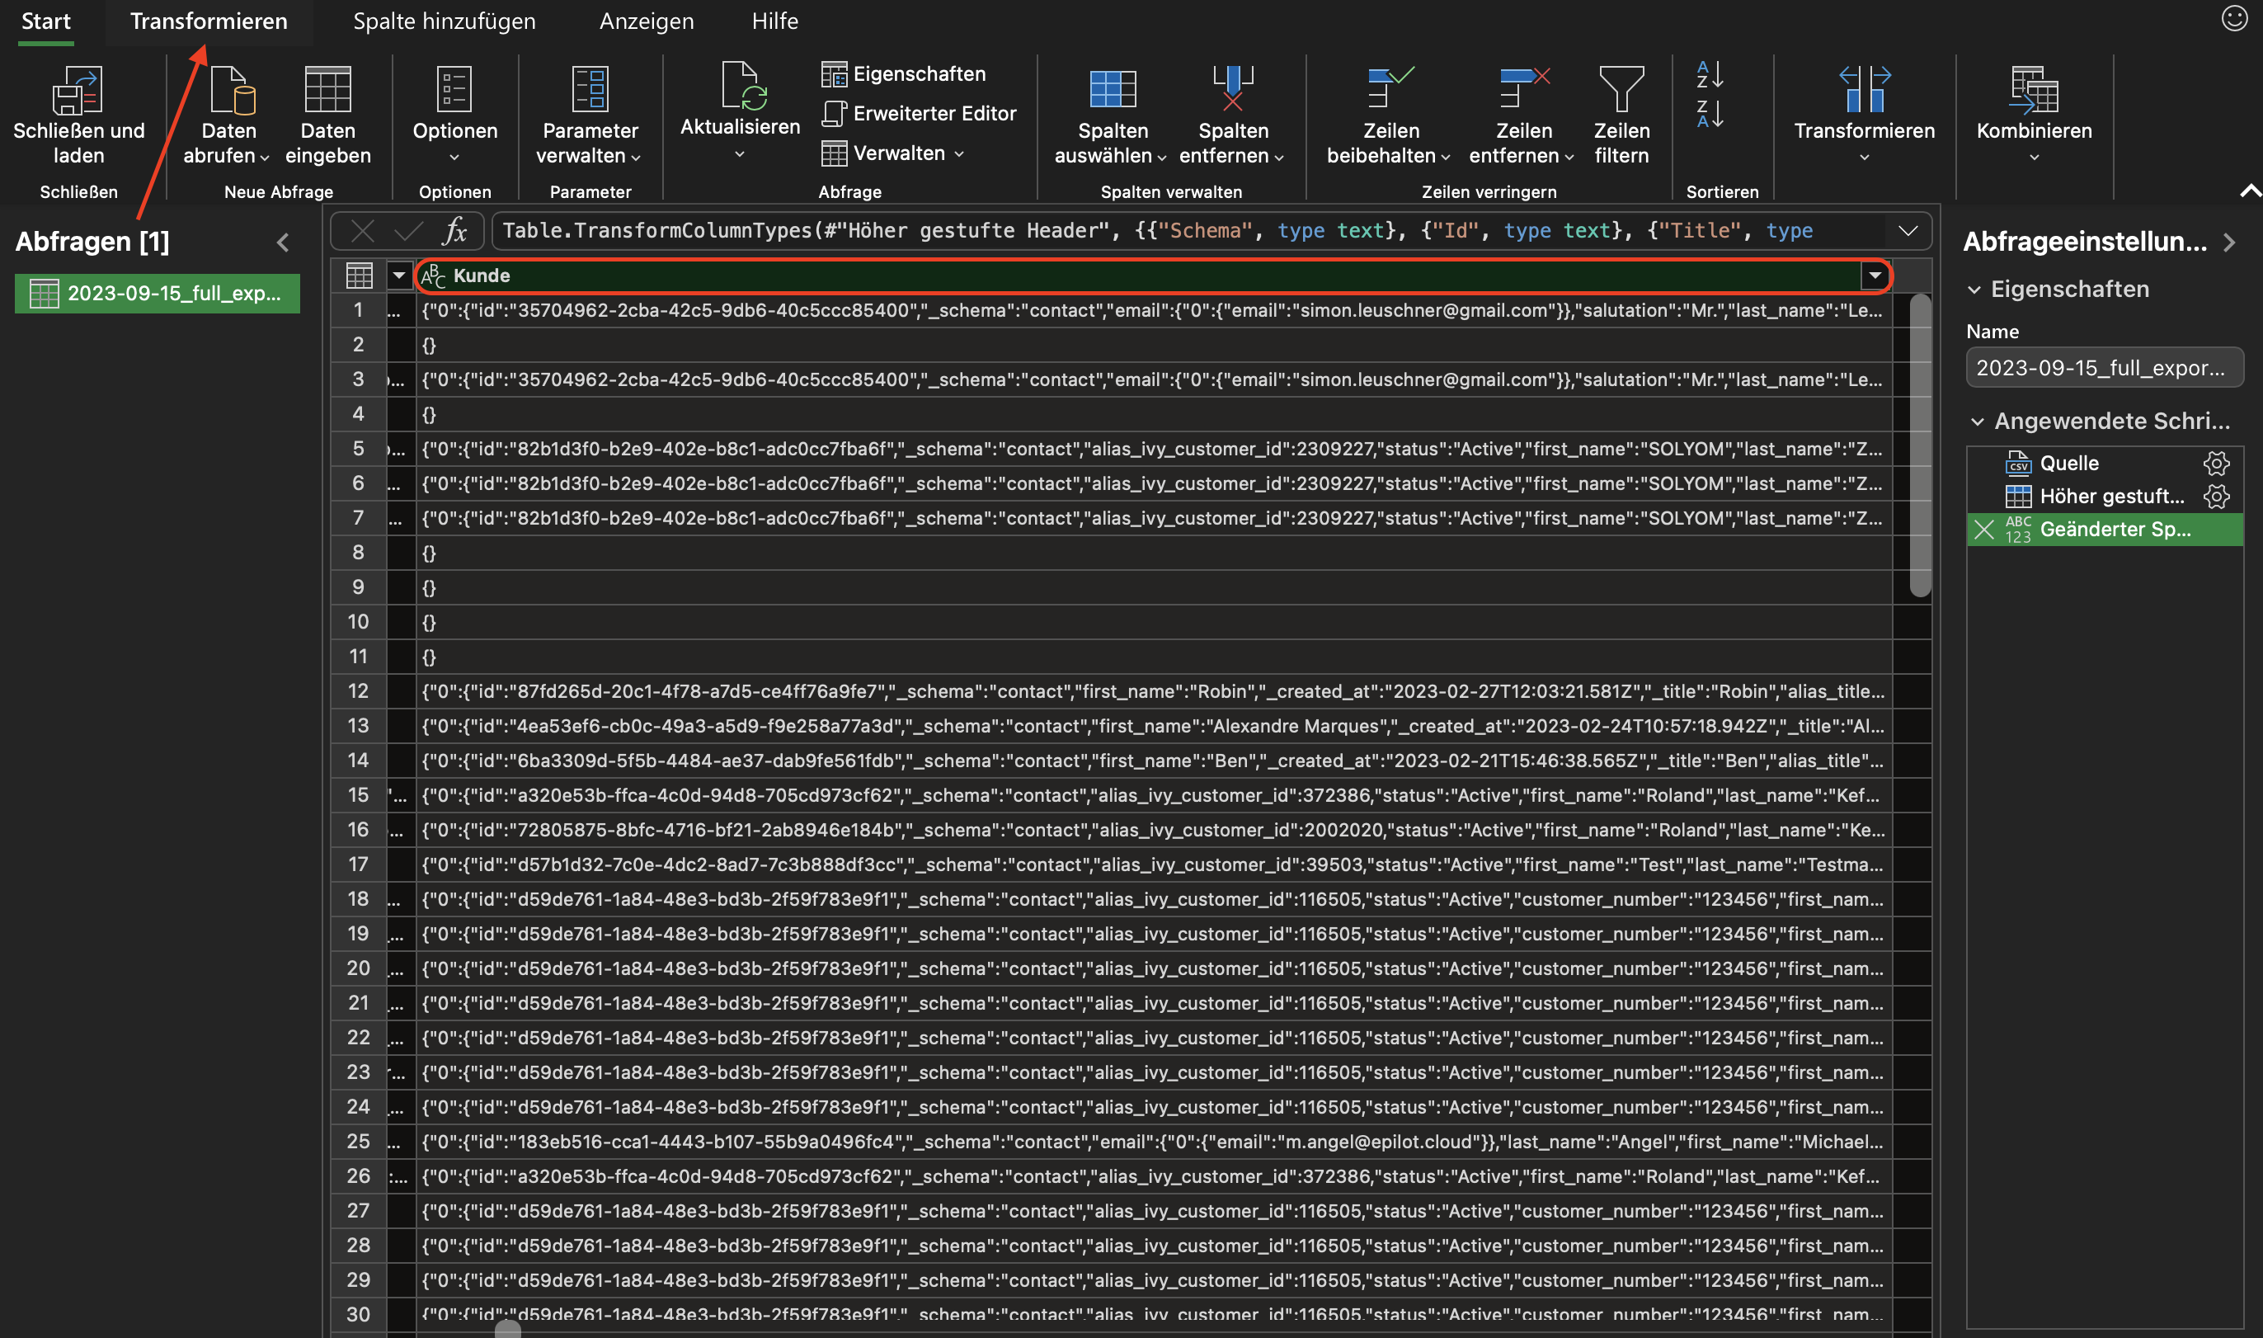
Task: Select row number 12
Action: (x=358, y=691)
